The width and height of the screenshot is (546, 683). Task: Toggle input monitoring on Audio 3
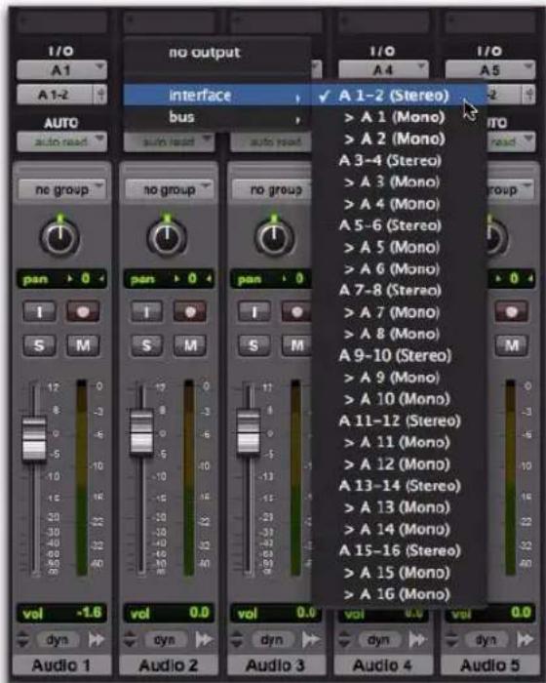(253, 311)
